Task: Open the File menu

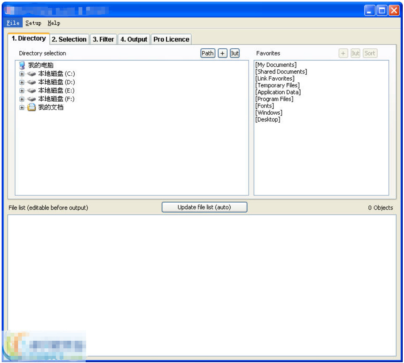Action: [13, 23]
